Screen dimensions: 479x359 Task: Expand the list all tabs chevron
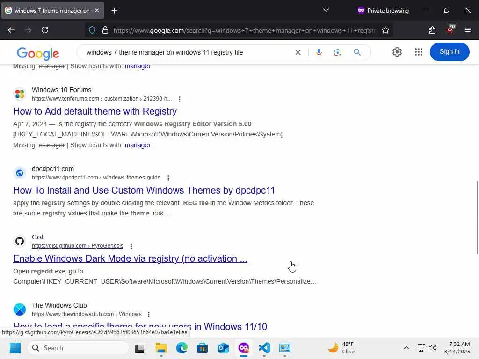tap(326, 10)
